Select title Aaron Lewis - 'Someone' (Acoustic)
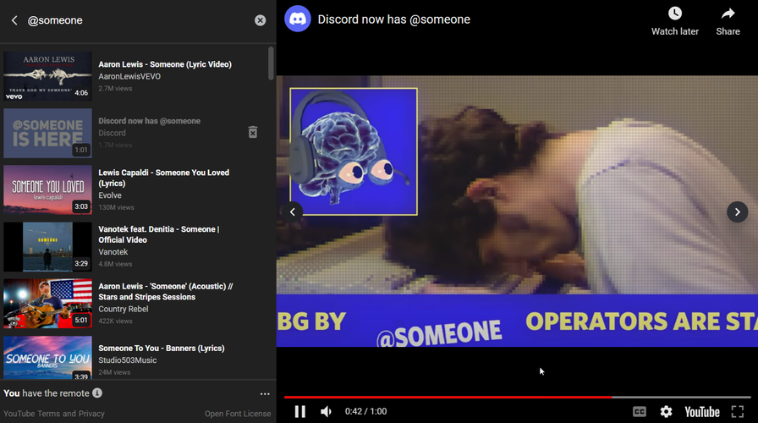Screen dimensions: 758x423 [x=165, y=292]
